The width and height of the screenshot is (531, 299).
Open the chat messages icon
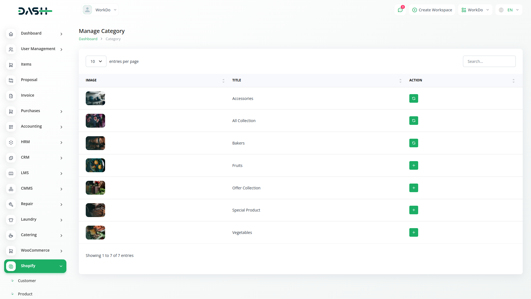(400, 10)
